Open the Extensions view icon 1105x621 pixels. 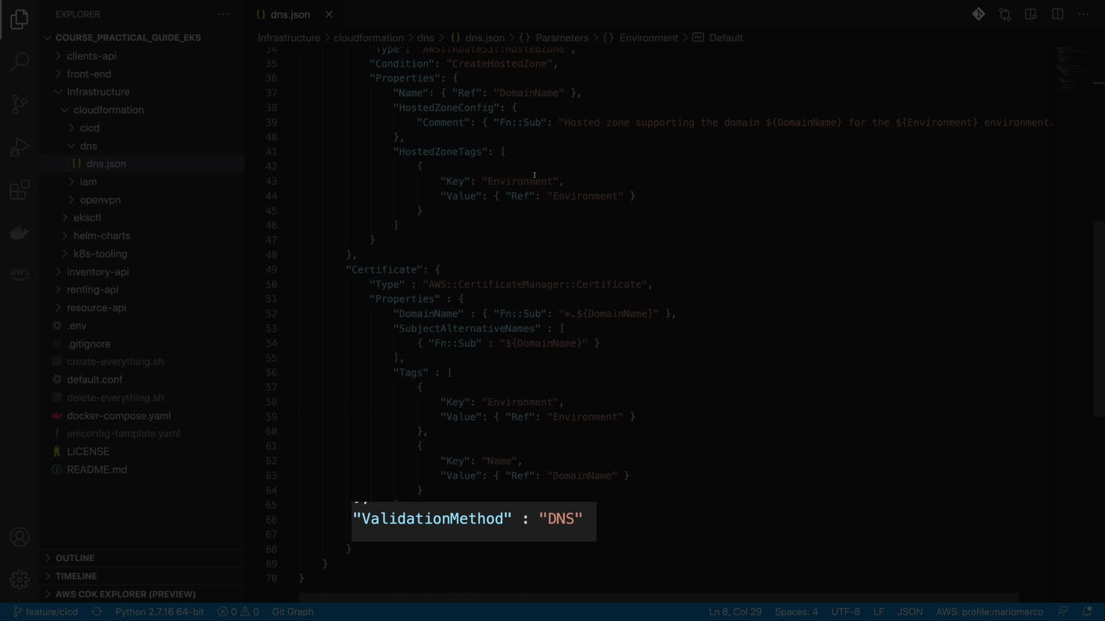pos(20,190)
